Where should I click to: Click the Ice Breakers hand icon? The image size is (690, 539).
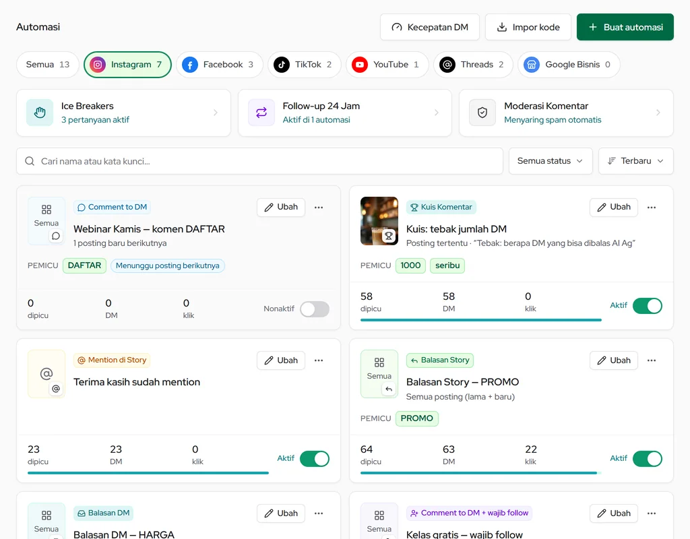[x=40, y=113]
